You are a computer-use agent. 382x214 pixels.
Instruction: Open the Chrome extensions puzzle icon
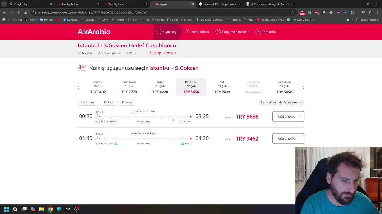click(x=353, y=12)
